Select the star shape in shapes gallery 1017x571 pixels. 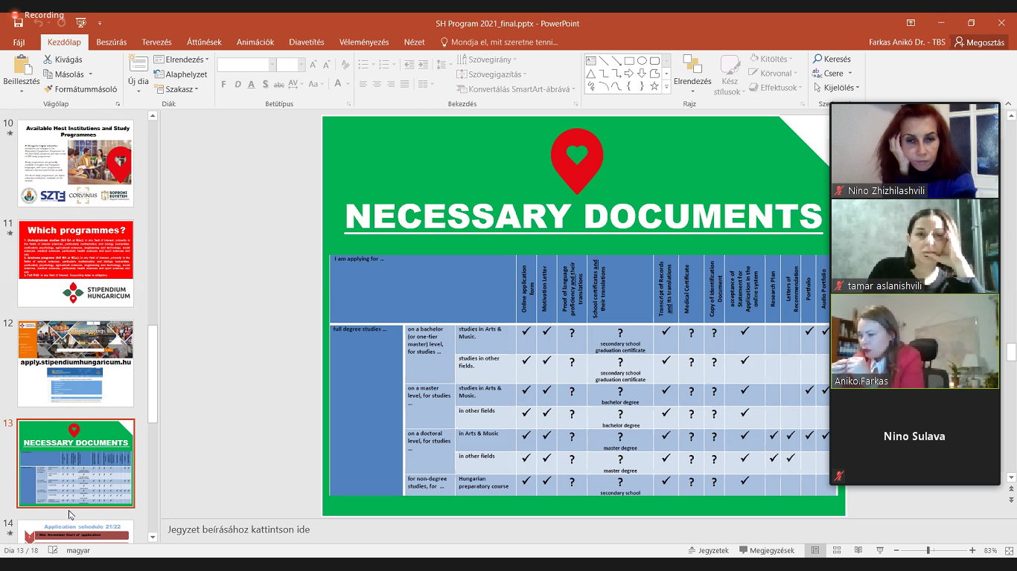click(x=654, y=86)
